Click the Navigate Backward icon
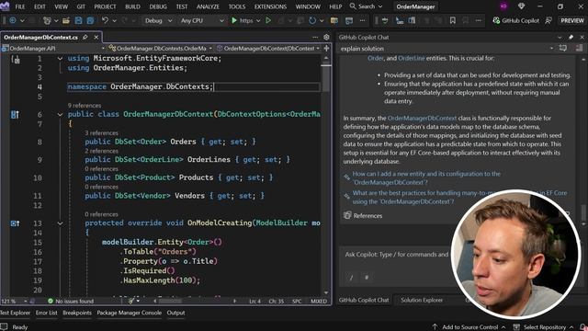This screenshot has width=588, height=331. pyautogui.click(x=13, y=20)
